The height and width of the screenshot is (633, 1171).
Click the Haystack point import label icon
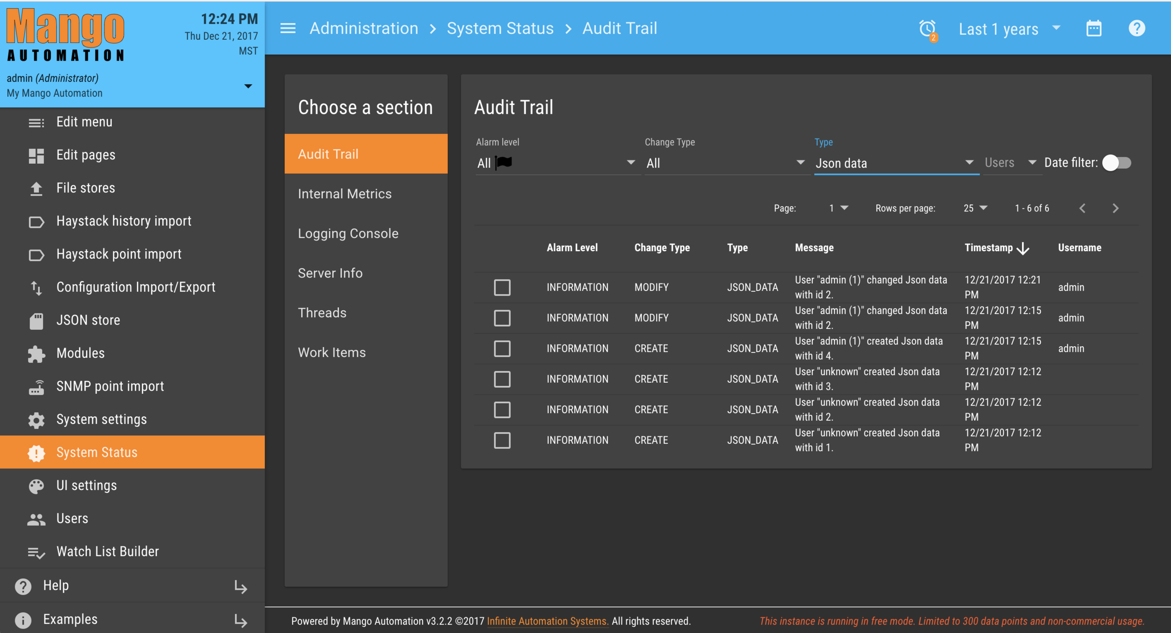[x=36, y=255]
